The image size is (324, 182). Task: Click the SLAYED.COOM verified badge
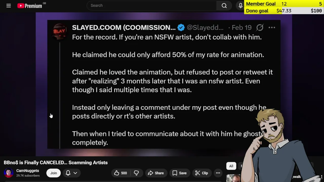click(x=181, y=27)
